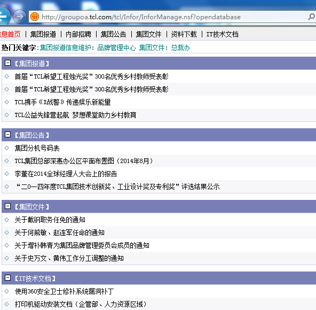Open the 集团报道 navigation tab
316x310 pixels.
pos(43,34)
